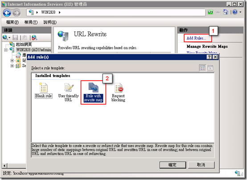Expand the folder node below WIN2K8
Viewport: 247px width, 180px height.
(x=12, y=60)
